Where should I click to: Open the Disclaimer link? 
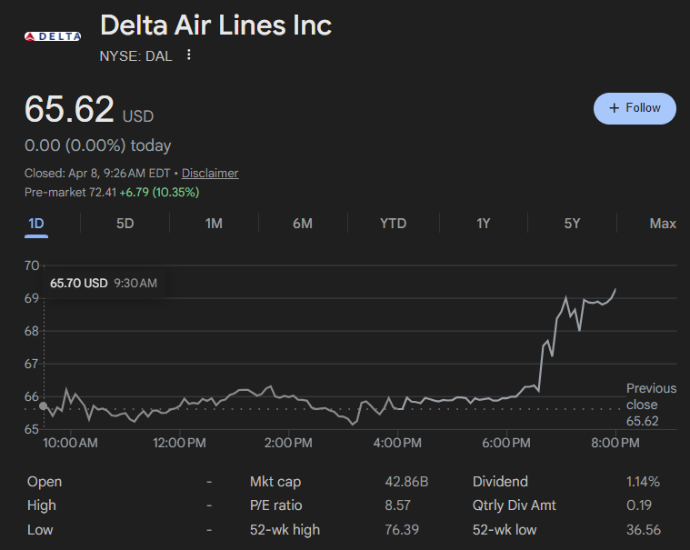tap(210, 173)
